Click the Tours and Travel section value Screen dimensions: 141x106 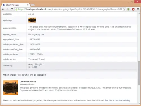(36, 59)
